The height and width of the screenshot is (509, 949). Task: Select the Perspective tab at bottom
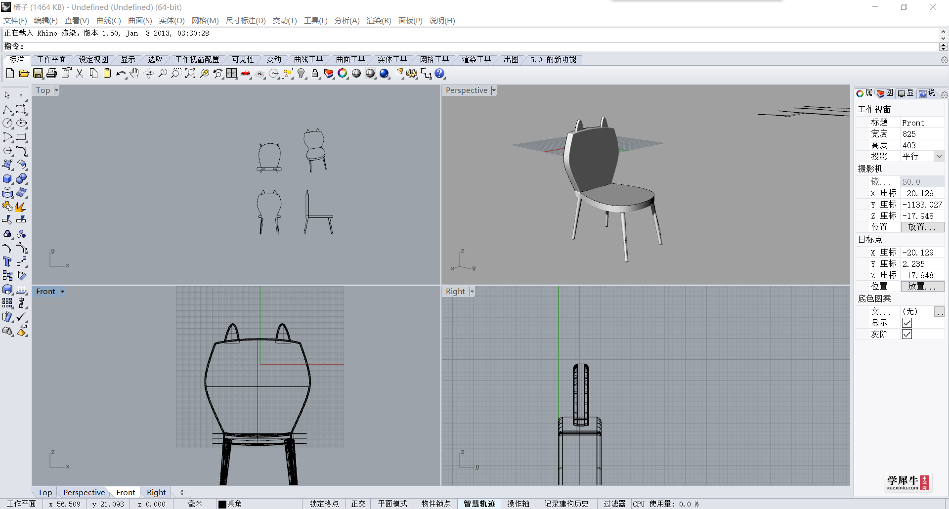(x=84, y=492)
